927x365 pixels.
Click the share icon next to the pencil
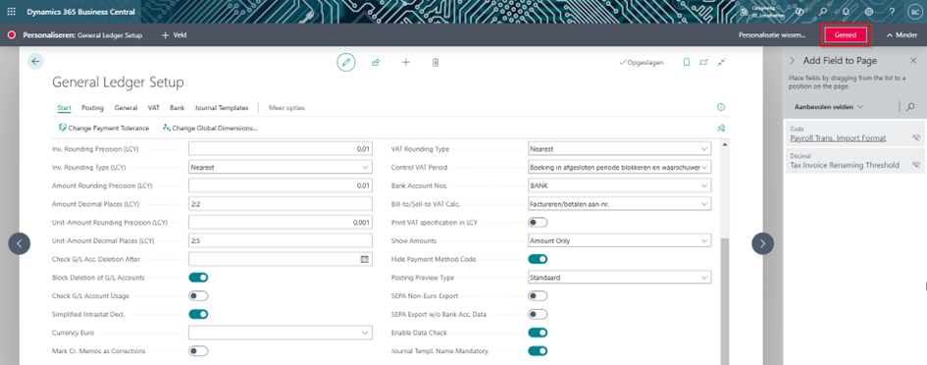tap(376, 62)
